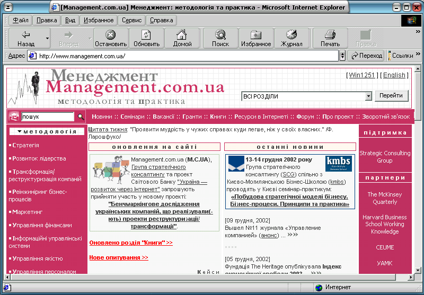Open the Back button history dropdown arrow

pos(47,39)
